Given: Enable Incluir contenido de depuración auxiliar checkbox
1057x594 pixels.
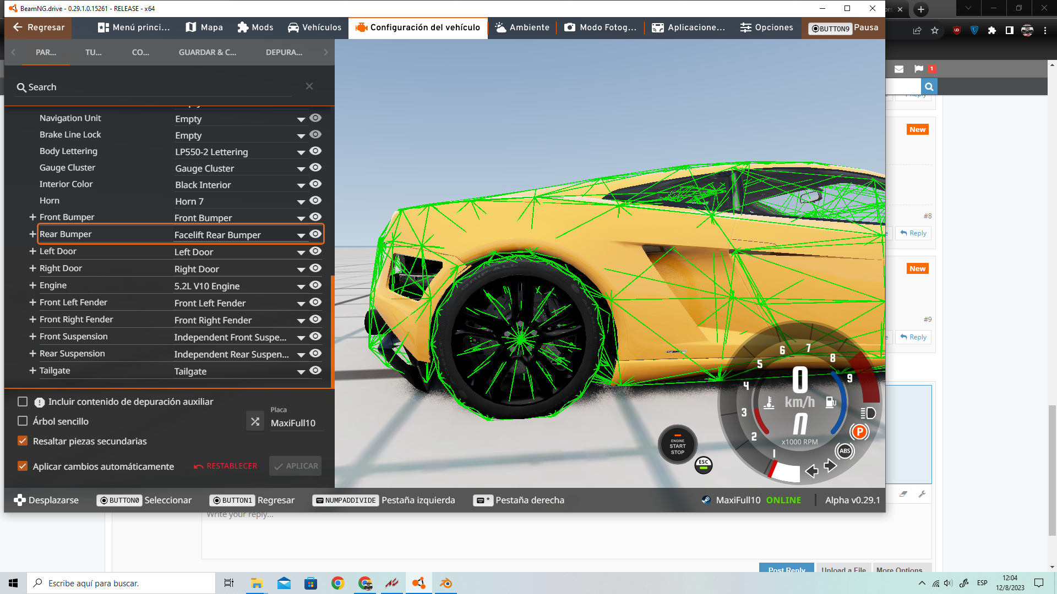Looking at the screenshot, I should pyautogui.click(x=23, y=402).
